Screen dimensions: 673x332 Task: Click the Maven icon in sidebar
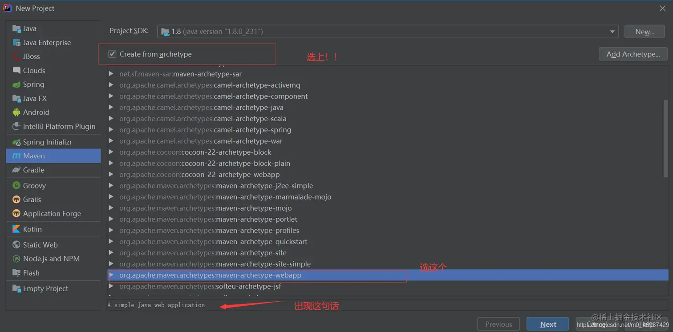pyautogui.click(x=16, y=156)
